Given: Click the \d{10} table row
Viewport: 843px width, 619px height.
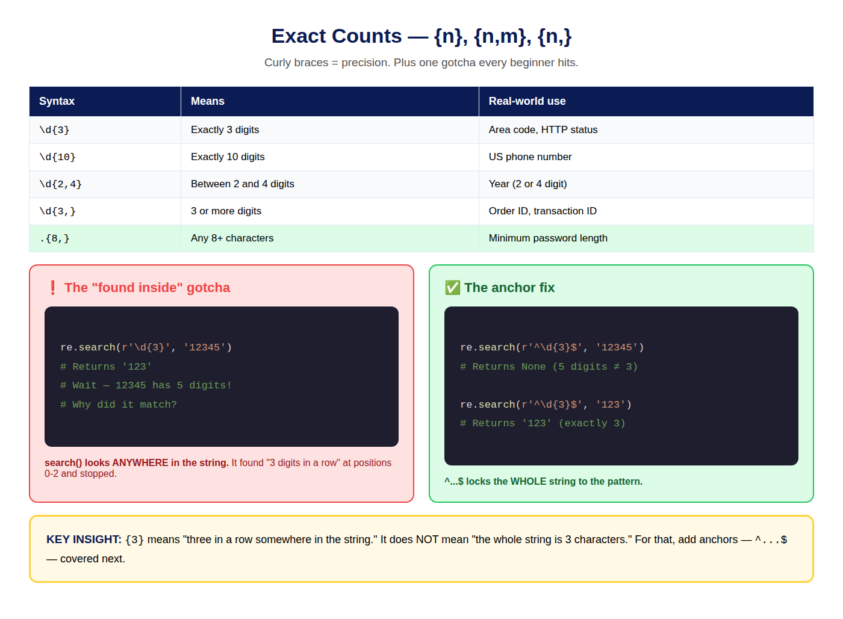Looking at the screenshot, I should coord(421,157).
